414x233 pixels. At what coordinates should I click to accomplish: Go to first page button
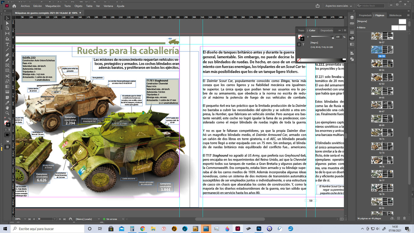30,219
